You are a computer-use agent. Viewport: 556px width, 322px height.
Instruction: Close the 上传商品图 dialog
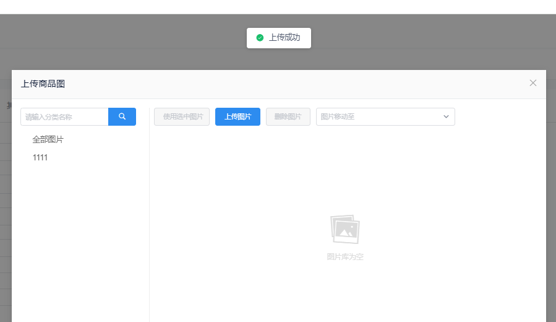(532, 83)
